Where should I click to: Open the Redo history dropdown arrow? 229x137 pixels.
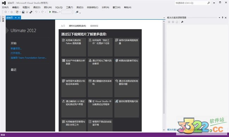pos(45,12)
